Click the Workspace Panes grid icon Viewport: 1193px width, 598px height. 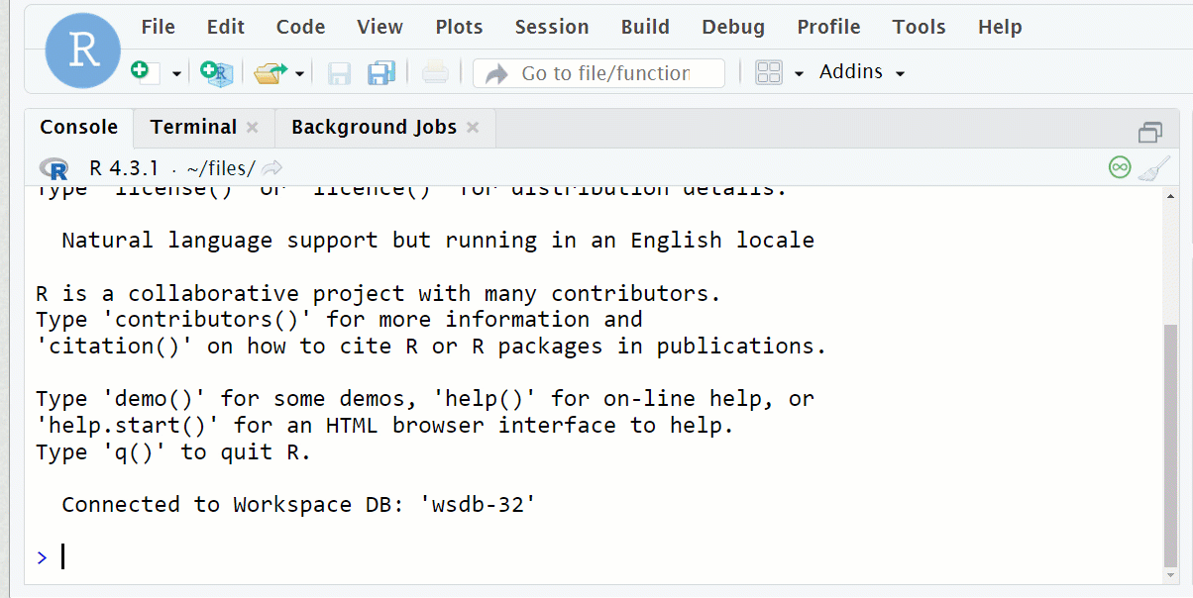[x=769, y=72]
